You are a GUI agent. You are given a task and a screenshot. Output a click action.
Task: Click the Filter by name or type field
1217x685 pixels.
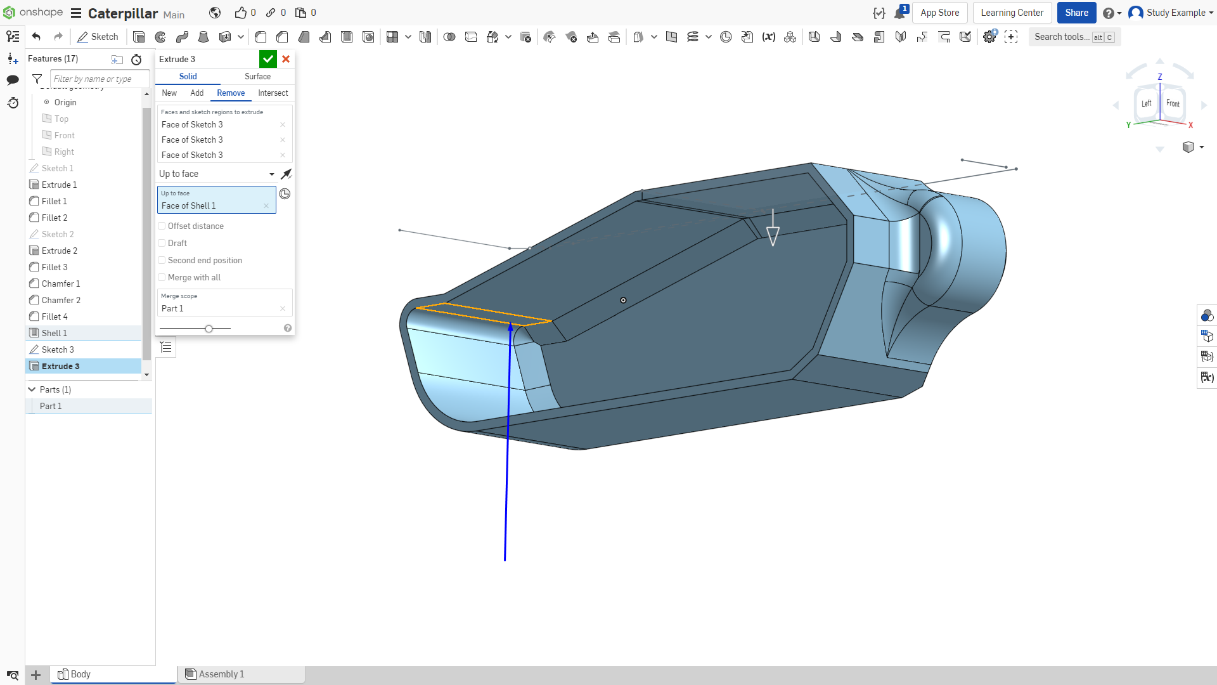pos(100,79)
